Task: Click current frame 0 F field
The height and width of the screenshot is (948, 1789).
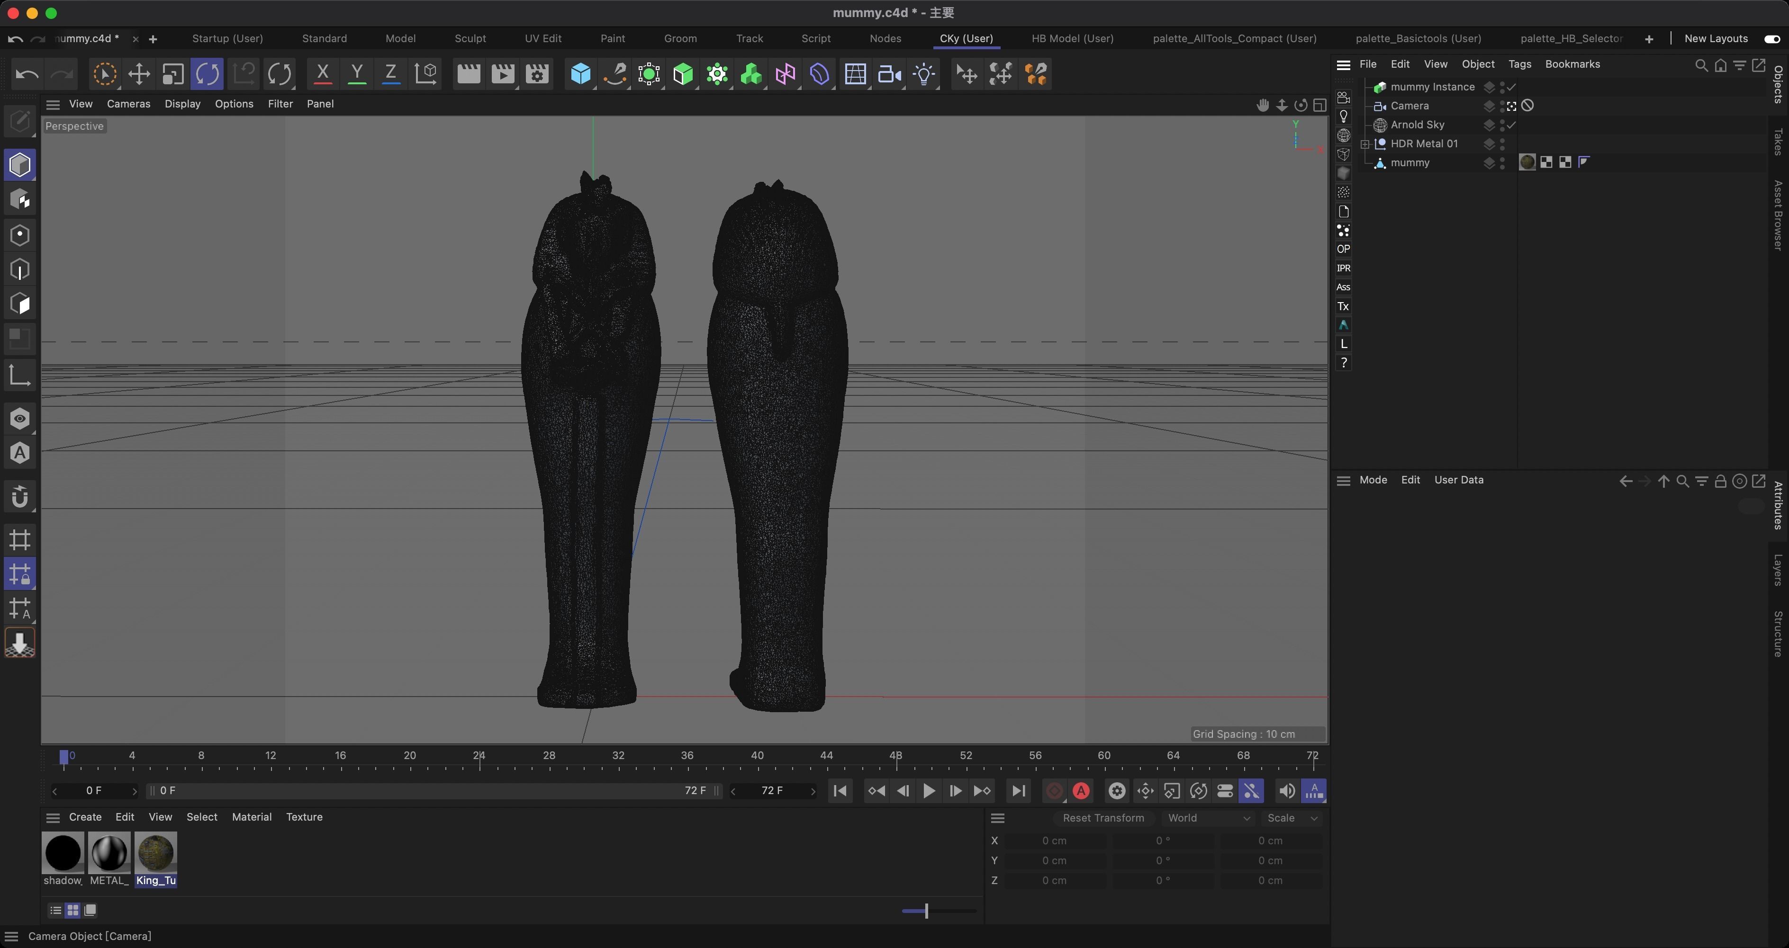Action: tap(94, 790)
